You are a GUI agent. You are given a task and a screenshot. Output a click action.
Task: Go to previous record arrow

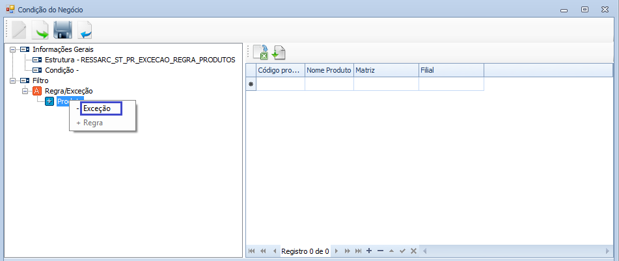(x=275, y=251)
